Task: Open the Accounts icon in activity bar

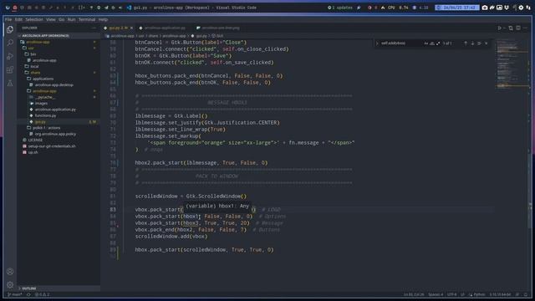Action: 10,272
